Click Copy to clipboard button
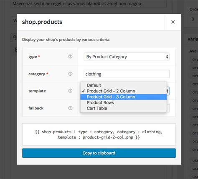Screen dimensions: 198x179 click(99, 153)
